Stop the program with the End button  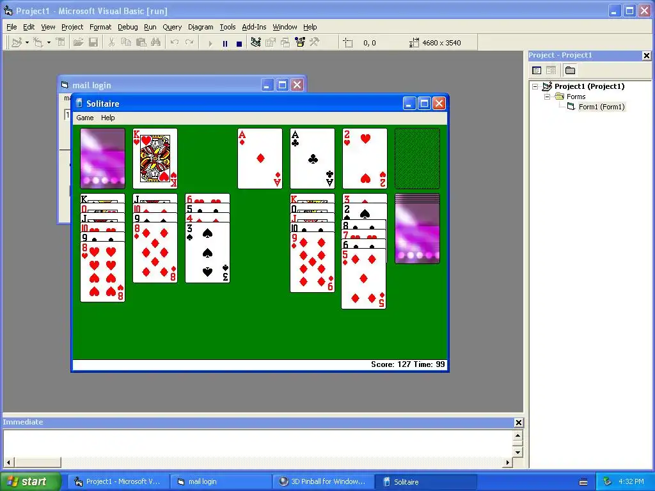tap(239, 43)
